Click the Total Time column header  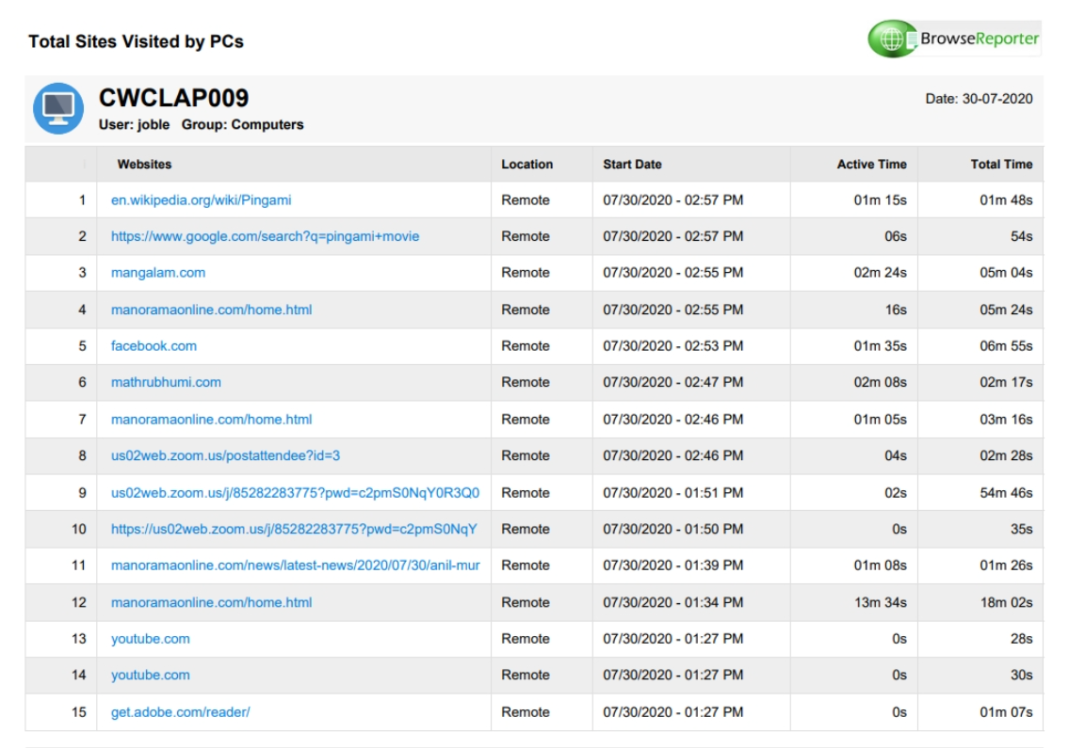point(1001,164)
